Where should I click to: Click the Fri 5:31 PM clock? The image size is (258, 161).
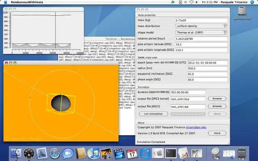210,2
